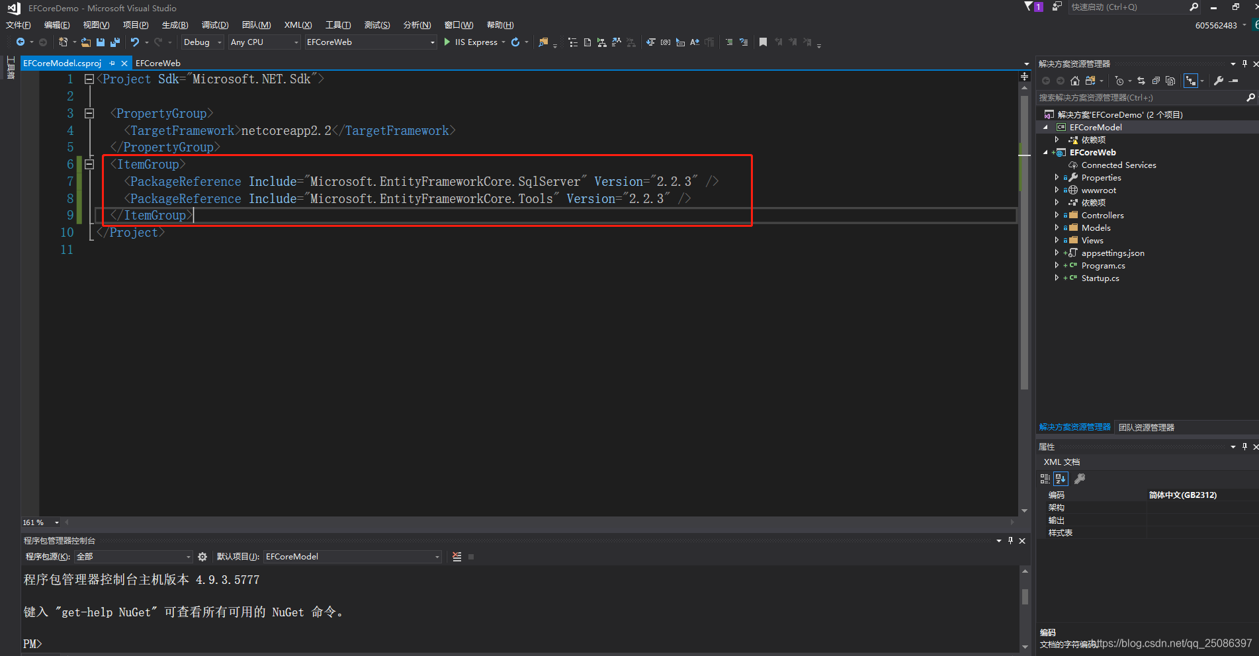Open the 调试(D) menu

coord(215,25)
